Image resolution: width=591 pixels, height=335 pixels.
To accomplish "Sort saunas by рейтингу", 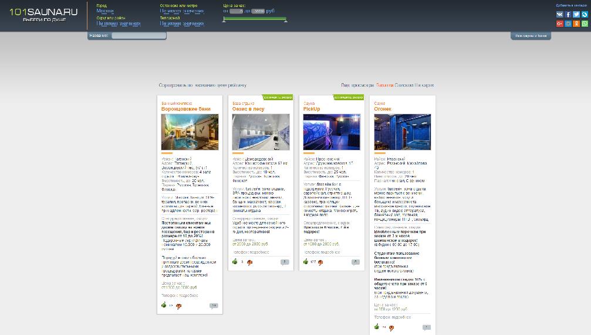I will pyautogui.click(x=237, y=86).
